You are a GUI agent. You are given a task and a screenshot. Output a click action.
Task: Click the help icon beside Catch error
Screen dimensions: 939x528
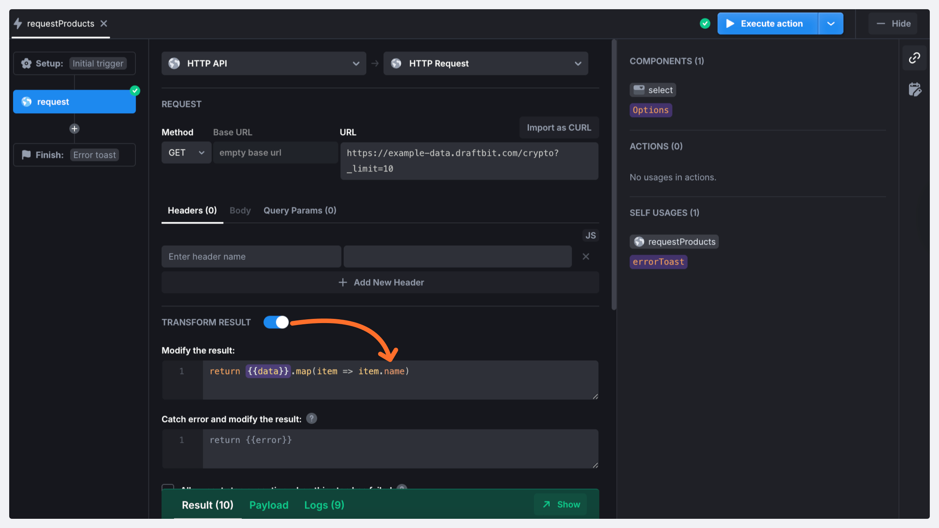(x=311, y=419)
